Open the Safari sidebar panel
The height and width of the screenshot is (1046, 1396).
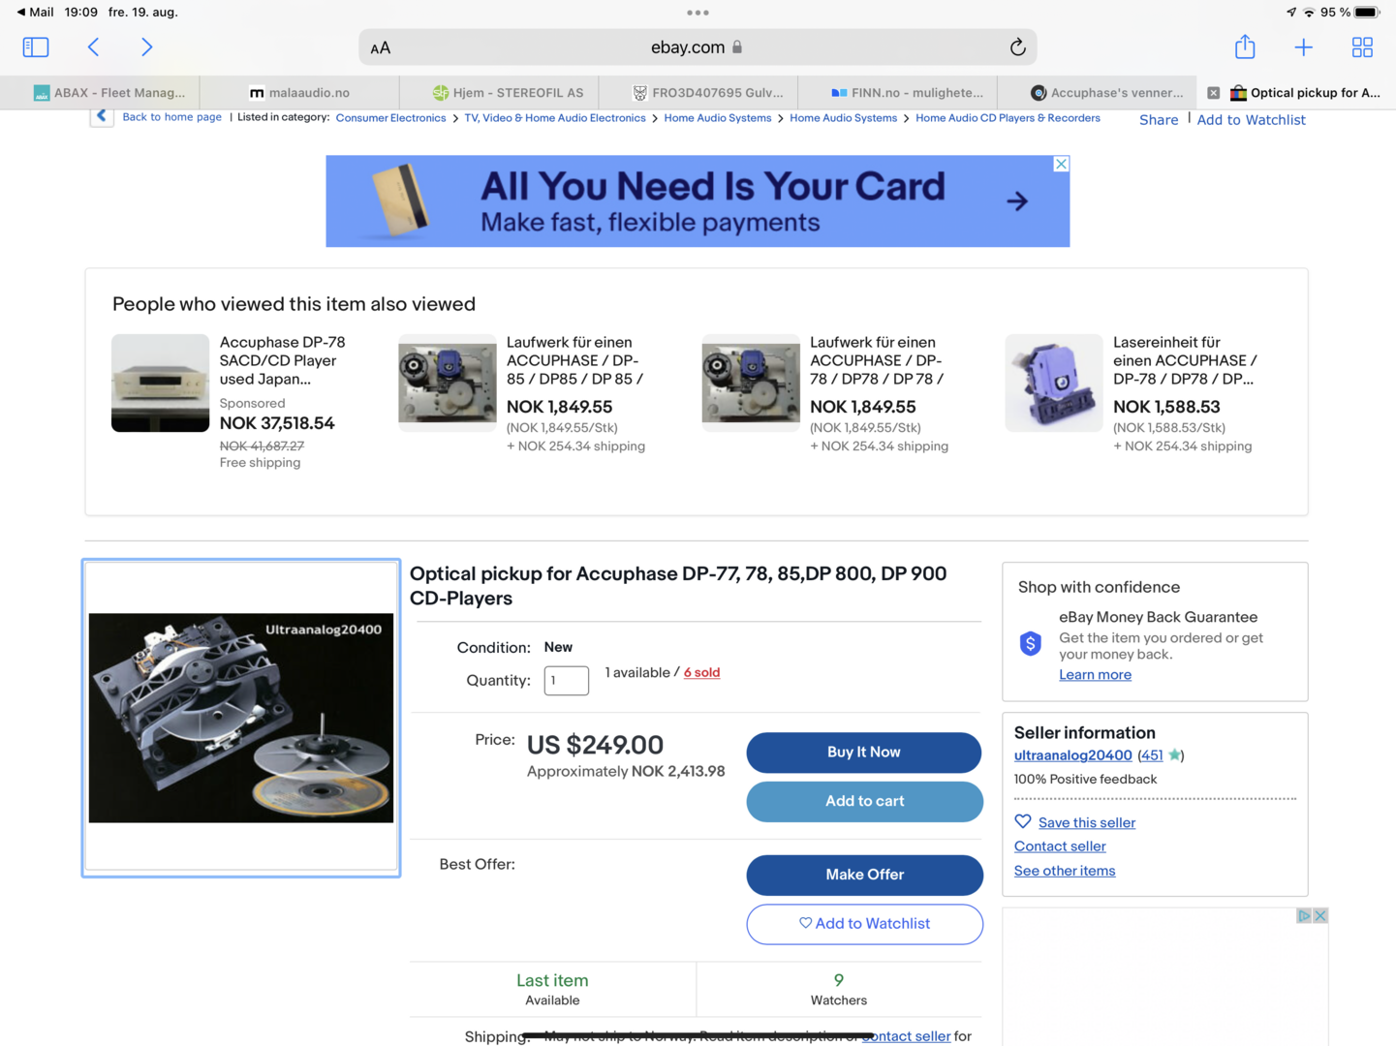(x=36, y=46)
